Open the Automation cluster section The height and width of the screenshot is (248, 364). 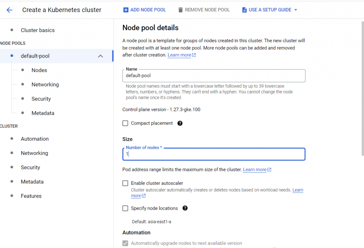pyautogui.click(x=34, y=139)
